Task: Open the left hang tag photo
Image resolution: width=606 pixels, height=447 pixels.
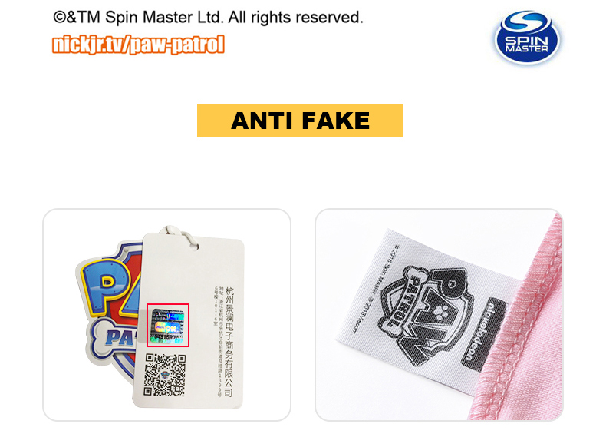Action: 167,315
